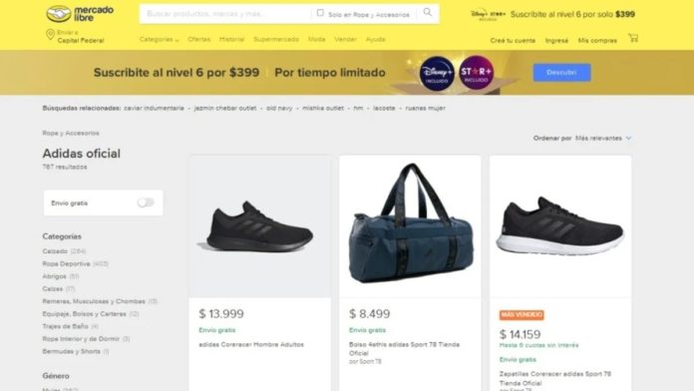Click the search magnifier icon
694x391 pixels.
pyautogui.click(x=427, y=12)
